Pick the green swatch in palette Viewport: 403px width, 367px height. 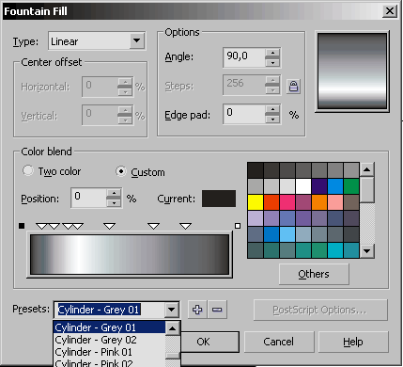(x=351, y=186)
